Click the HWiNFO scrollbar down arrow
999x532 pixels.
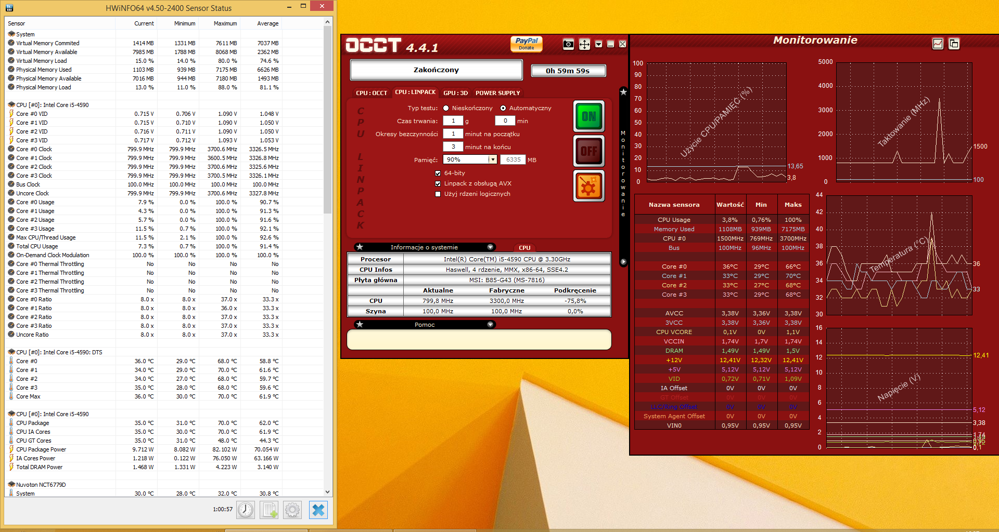point(327,492)
